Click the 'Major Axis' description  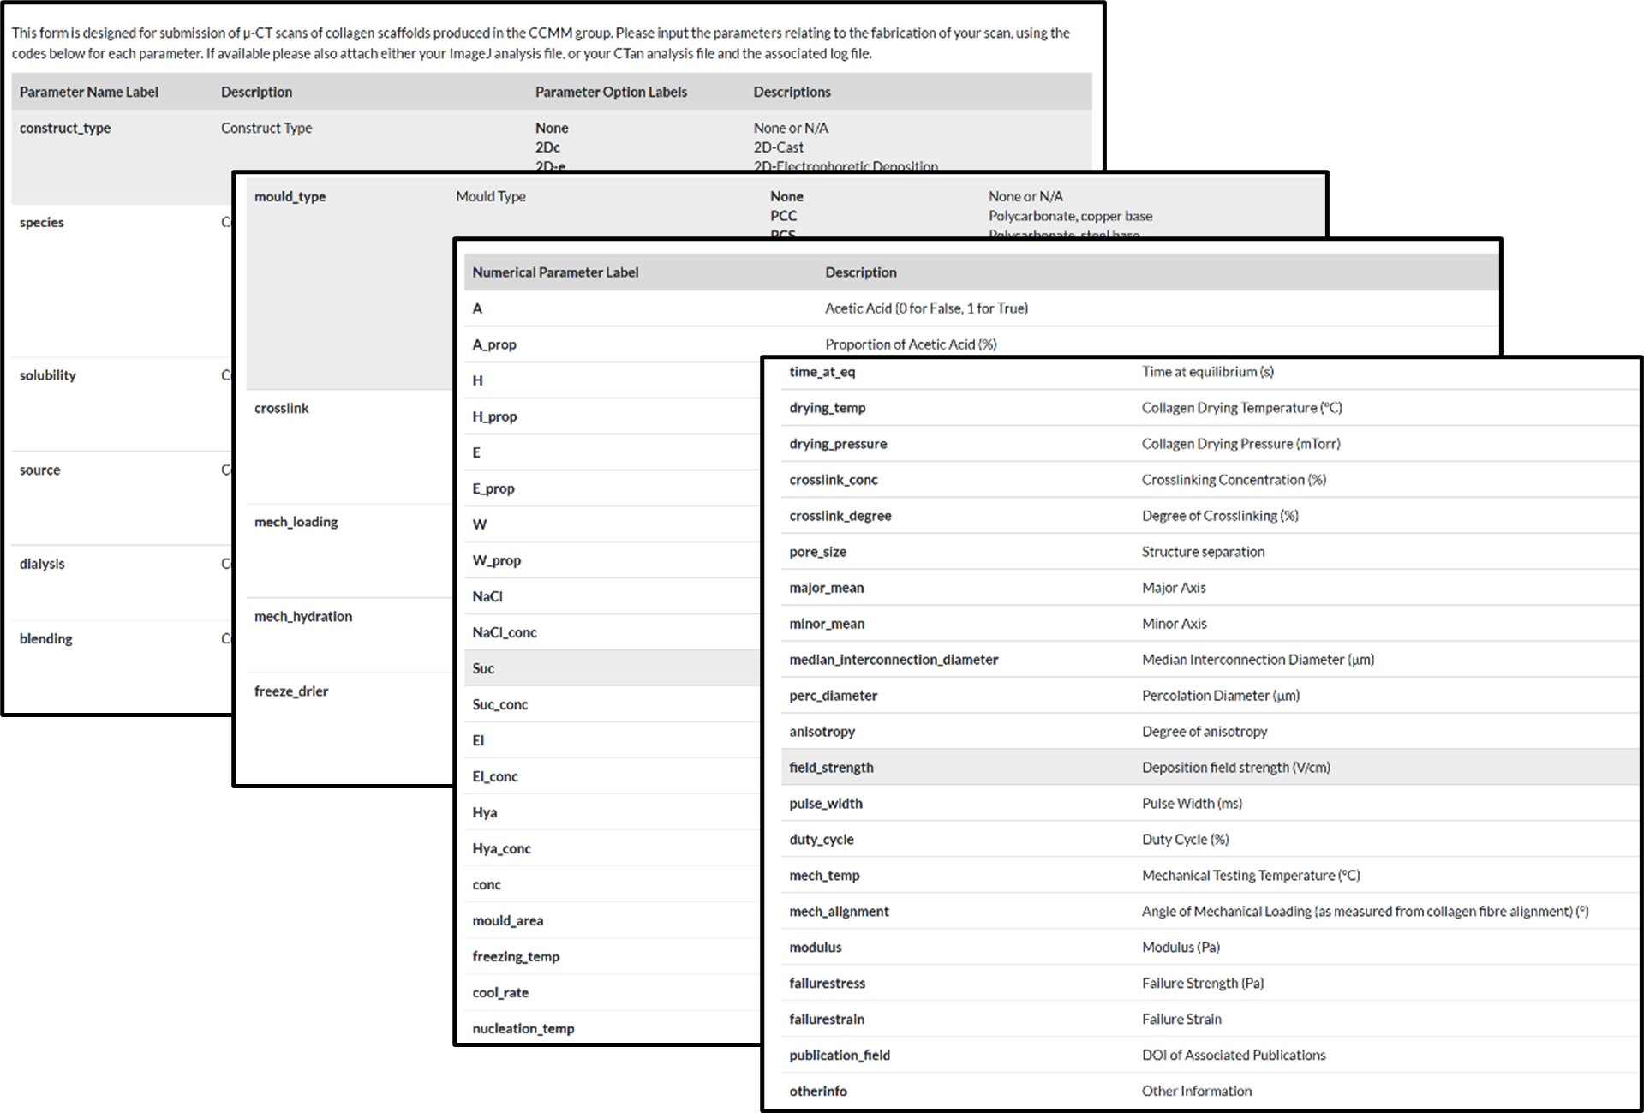click(x=1174, y=588)
